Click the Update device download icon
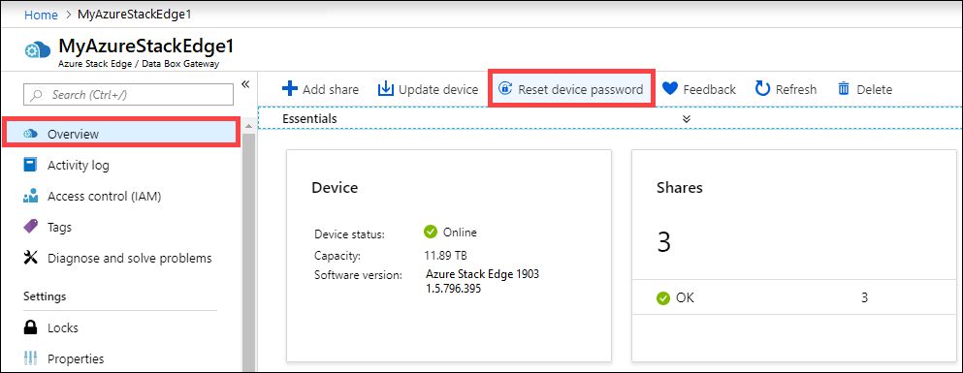 (x=385, y=89)
